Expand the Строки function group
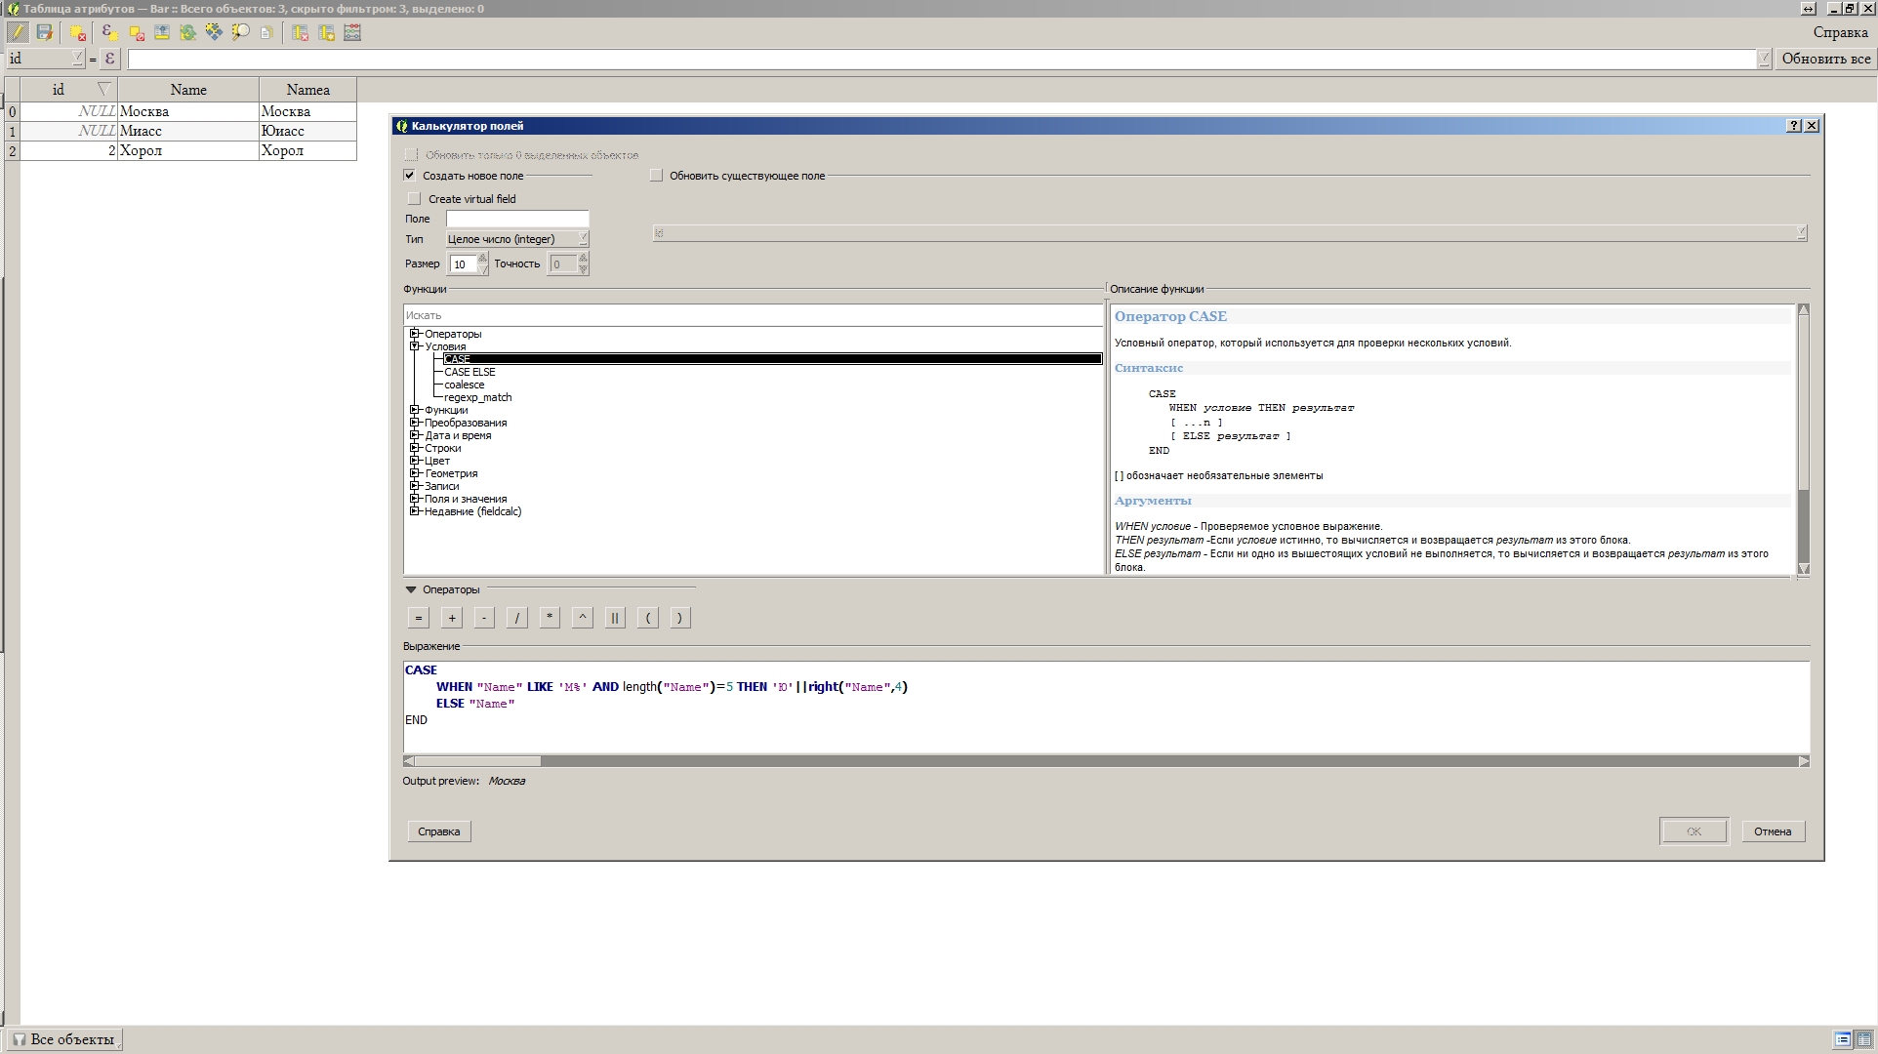Image resolution: width=1878 pixels, height=1054 pixels. click(x=415, y=448)
